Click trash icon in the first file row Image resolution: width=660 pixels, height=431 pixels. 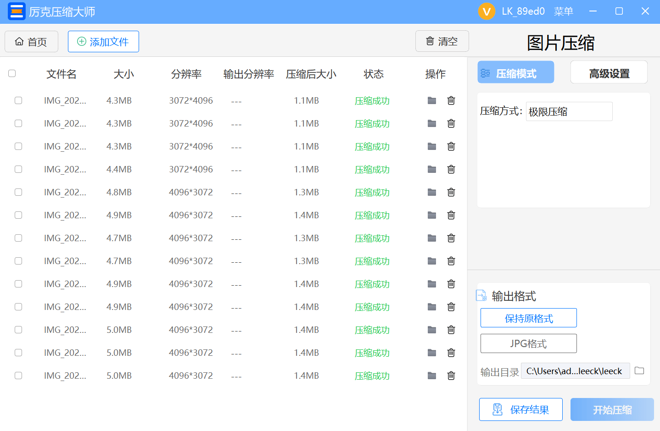pos(451,100)
